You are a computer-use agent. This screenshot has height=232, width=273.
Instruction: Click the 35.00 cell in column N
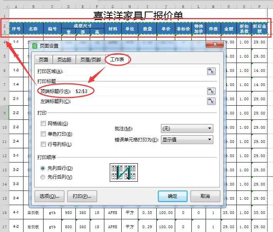pos(229,212)
